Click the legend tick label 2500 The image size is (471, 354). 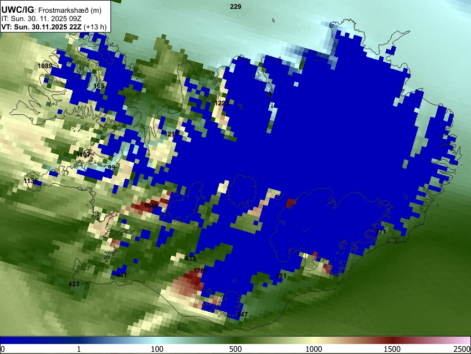pos(462,349)
